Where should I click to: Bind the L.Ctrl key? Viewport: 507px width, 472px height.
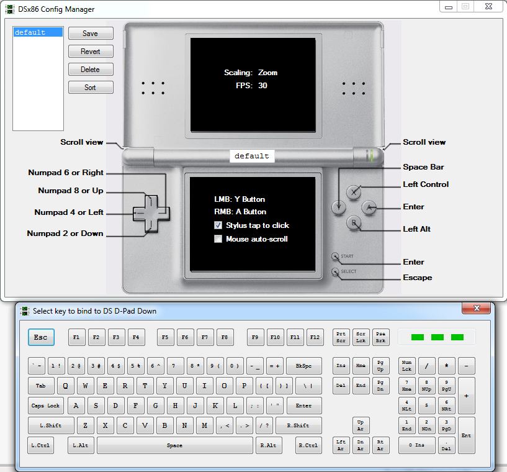pyautogui.click(x=41, y=445)
